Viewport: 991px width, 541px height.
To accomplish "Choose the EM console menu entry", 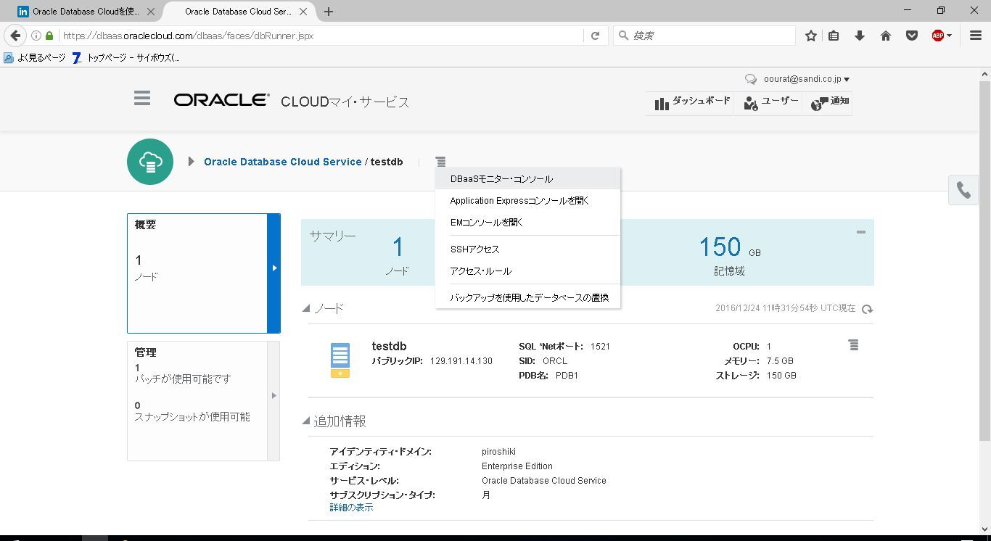I will tap(528, 223).
